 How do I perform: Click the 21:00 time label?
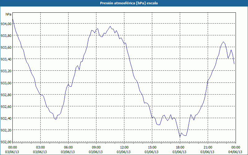tap(208, 148)
